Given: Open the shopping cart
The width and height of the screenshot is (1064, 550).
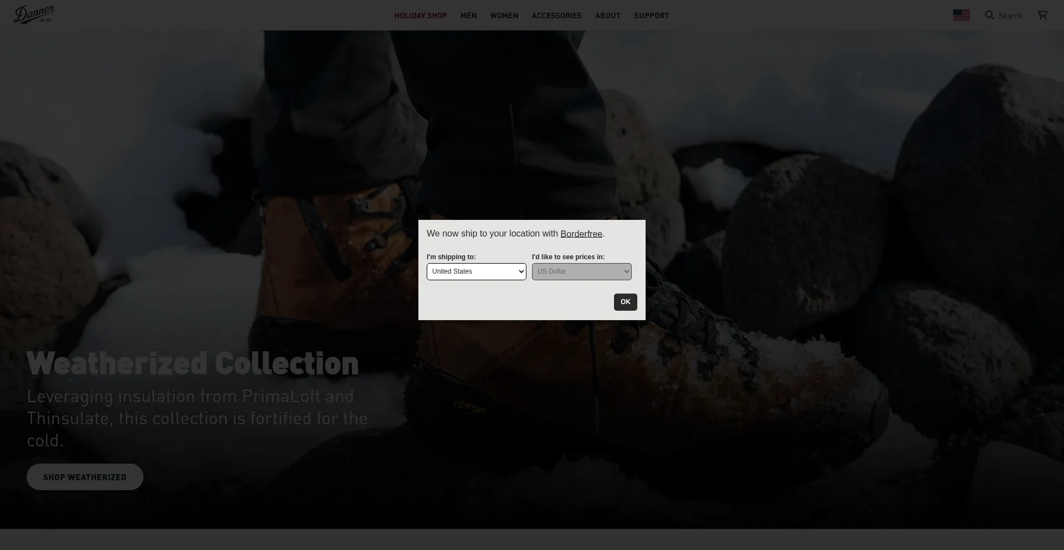Looking at the screenshot, I should point(1042,15).
